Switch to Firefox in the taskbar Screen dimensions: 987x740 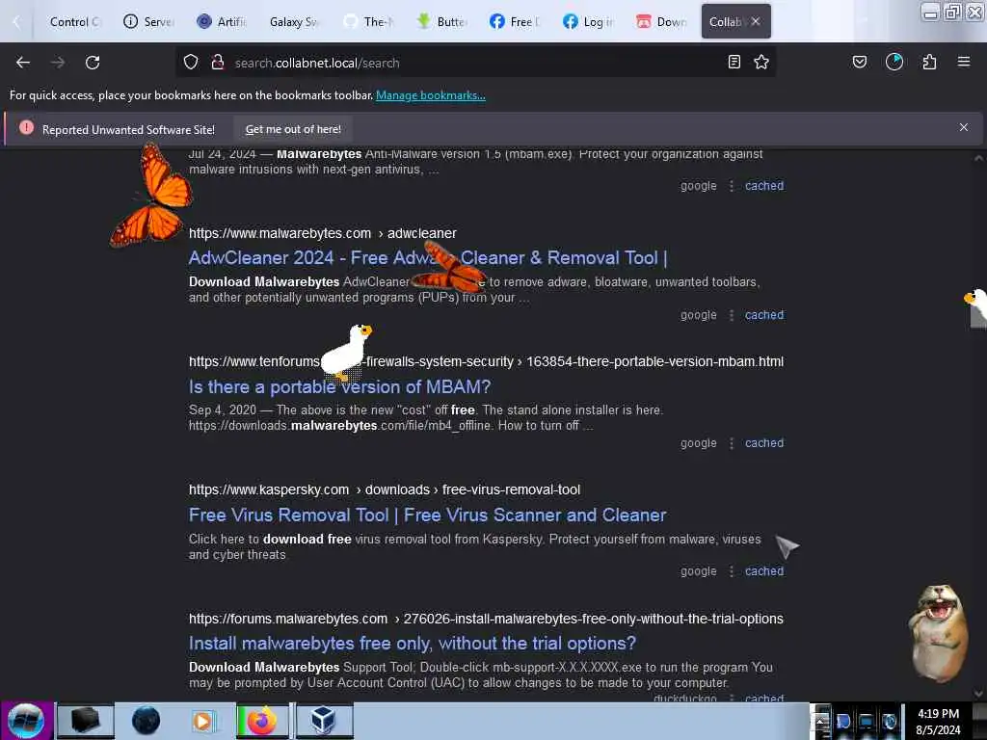pos(262,721)
